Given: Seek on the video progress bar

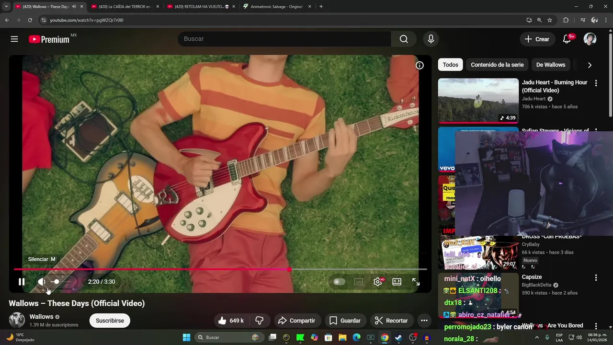Looking at the screenshot, I should (x=220, y=269).
